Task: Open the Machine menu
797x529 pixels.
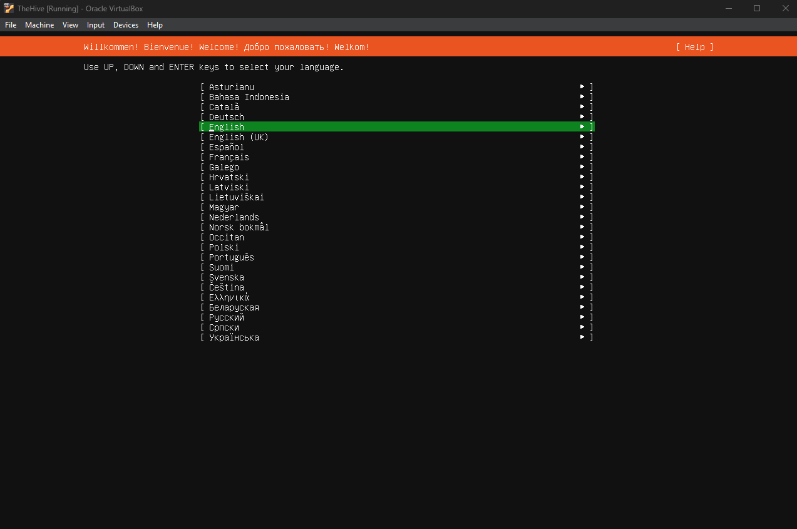Action: [x=39, y=25]
